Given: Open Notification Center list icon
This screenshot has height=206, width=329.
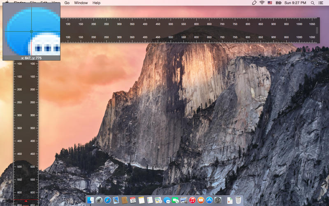Looking at the screenshot, I should point(321,3).
